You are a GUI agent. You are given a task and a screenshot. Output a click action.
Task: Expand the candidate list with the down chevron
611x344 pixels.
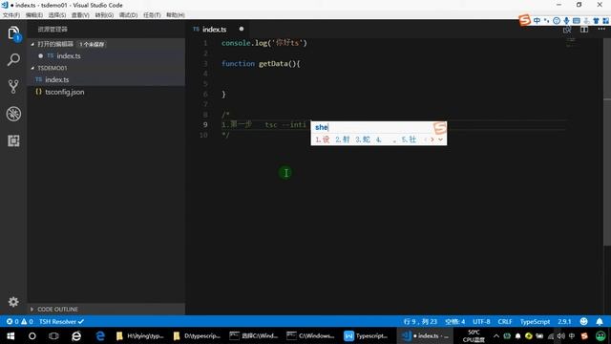pos(441,140)
